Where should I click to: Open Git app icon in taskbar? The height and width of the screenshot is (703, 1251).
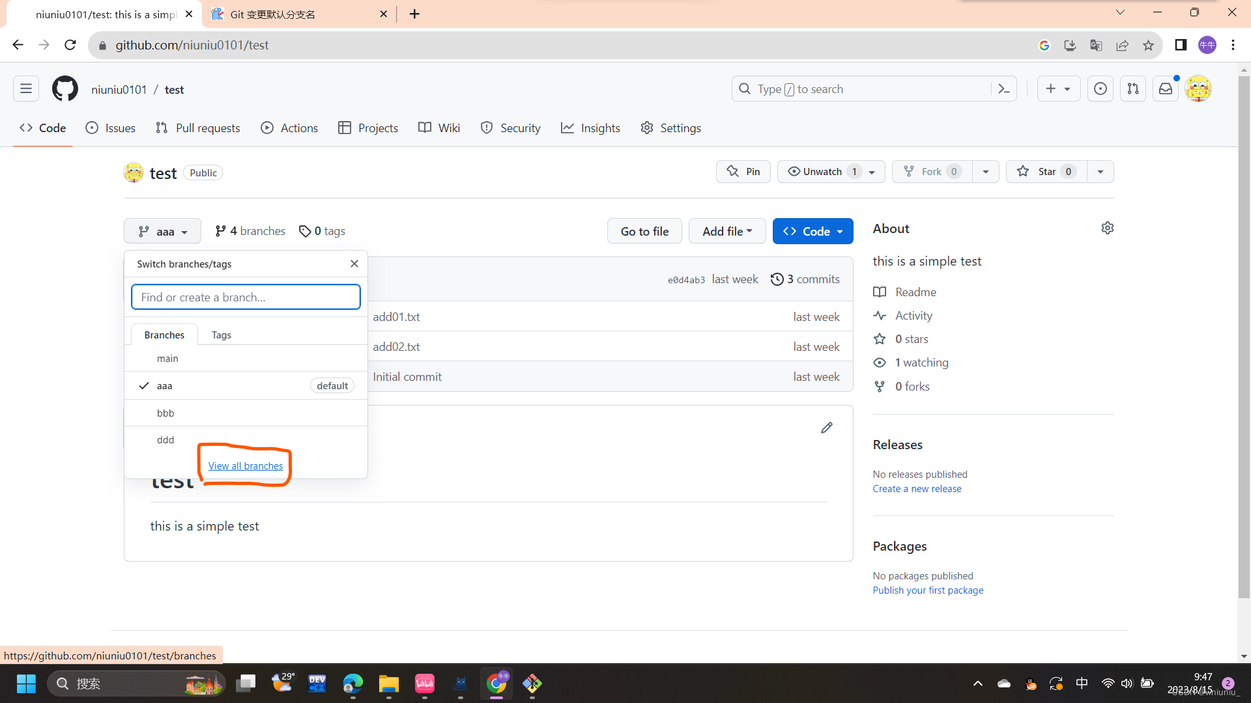click(x=532, y=683)
